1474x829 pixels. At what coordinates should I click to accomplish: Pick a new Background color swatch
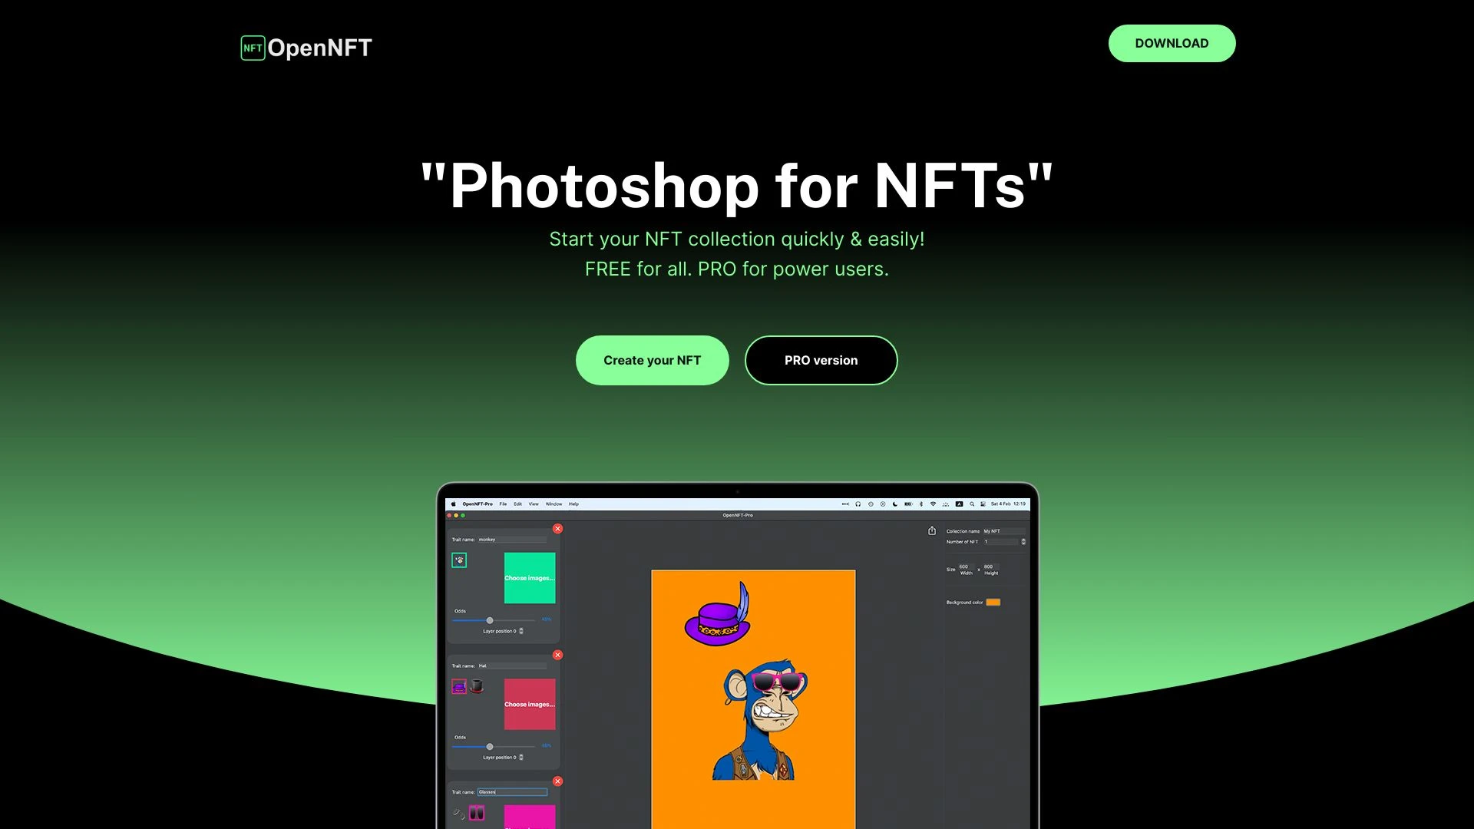tap(993, 602)
